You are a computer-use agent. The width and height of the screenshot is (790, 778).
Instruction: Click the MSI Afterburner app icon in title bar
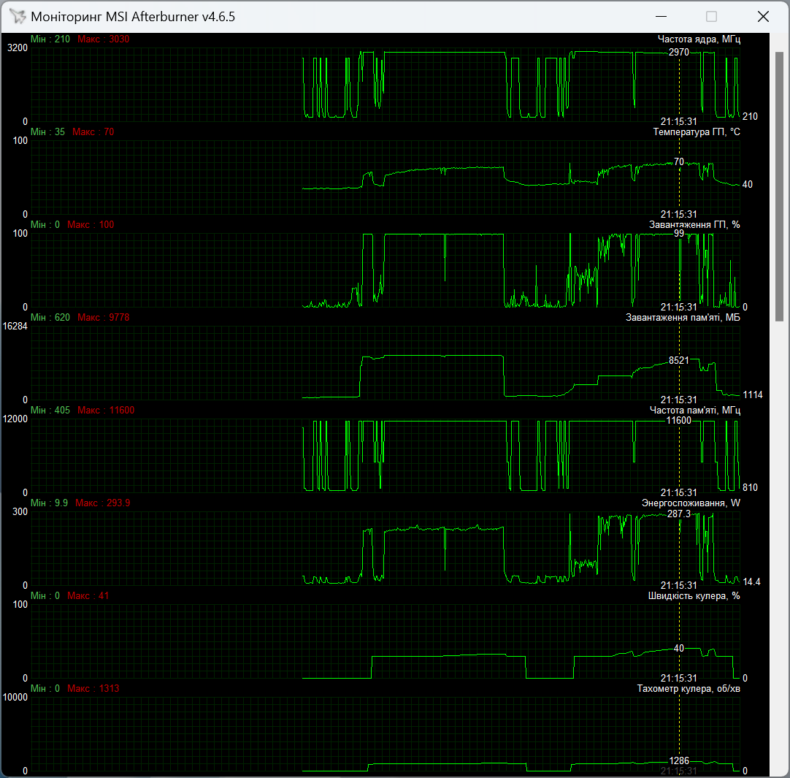click(17, 16)
